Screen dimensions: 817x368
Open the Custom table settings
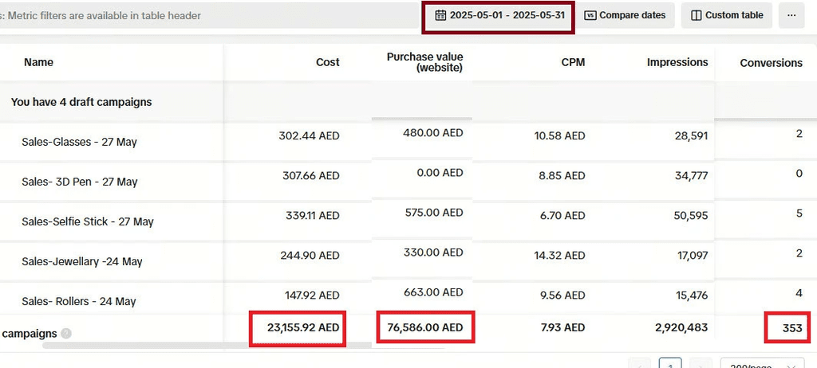[x=726, y=15]
